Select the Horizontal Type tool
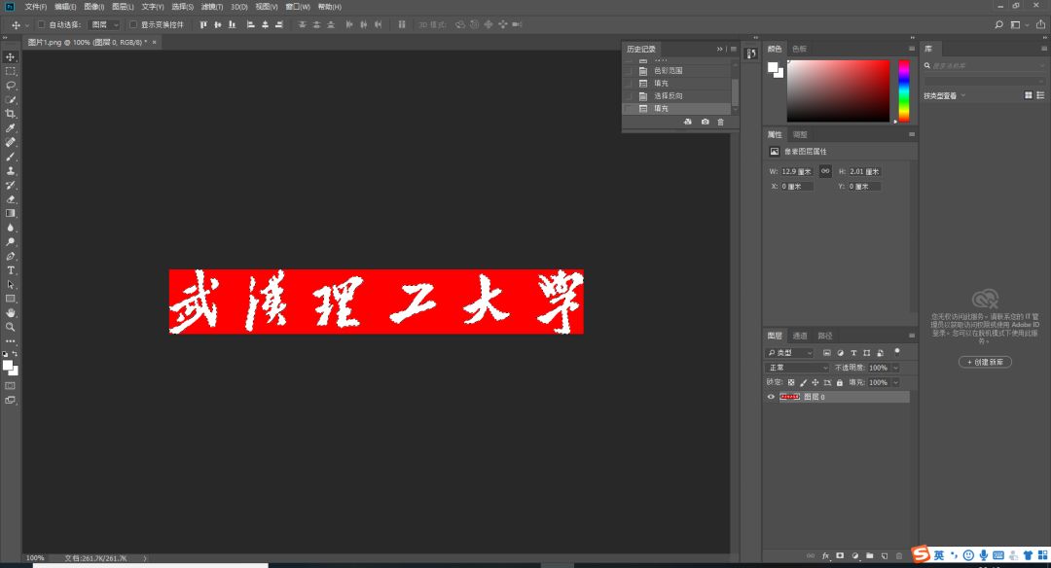This screenshot has width=1051, height=568. coord(10,270)
